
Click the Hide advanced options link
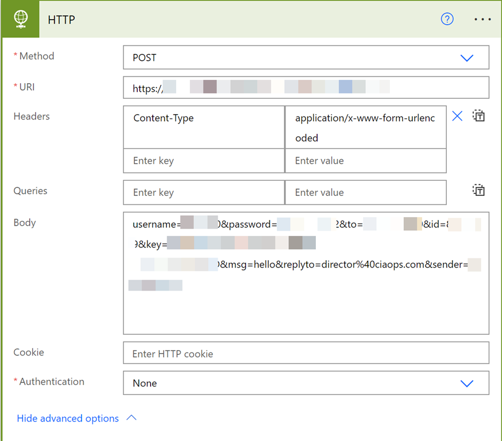coord(68,419)
